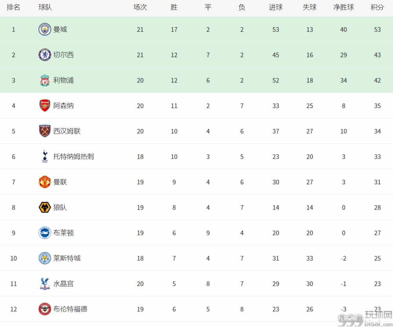This screenshot has height=327, width=393.
Task: Click the Wolves wolf-head crest
Action: [45, 208]
